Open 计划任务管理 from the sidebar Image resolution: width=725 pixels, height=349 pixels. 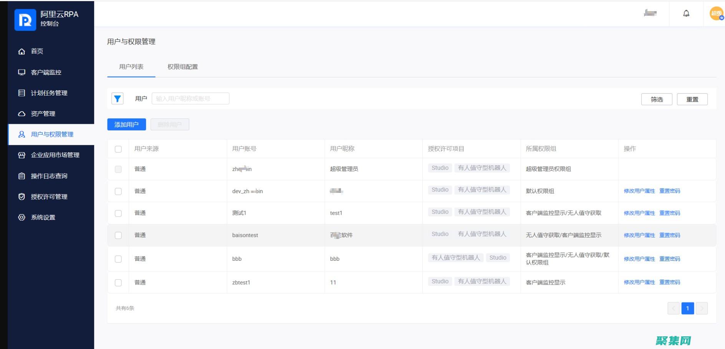pyautogui.click(x=22, y=93)
